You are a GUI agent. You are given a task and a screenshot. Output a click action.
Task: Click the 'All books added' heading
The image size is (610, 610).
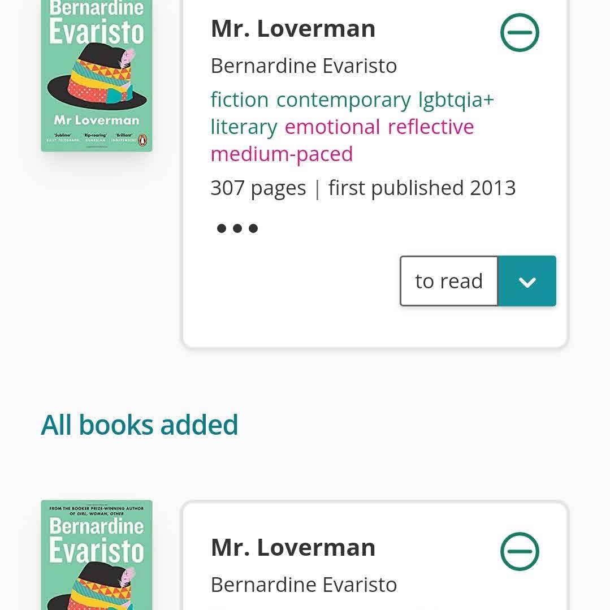click(x=140, y=425)
